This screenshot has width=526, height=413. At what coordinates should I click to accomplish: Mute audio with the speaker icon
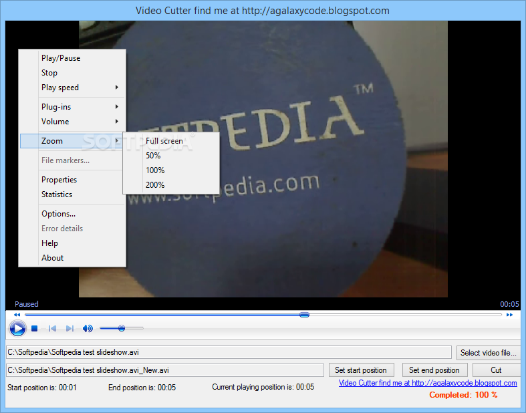point(88,328)
